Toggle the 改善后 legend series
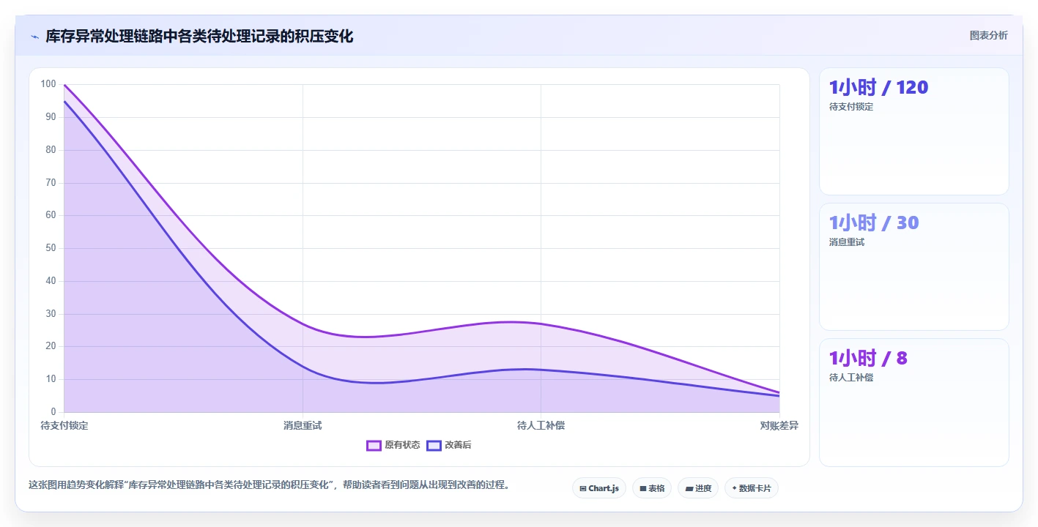This screenshot has height=527, width=1038. (449, 445)
